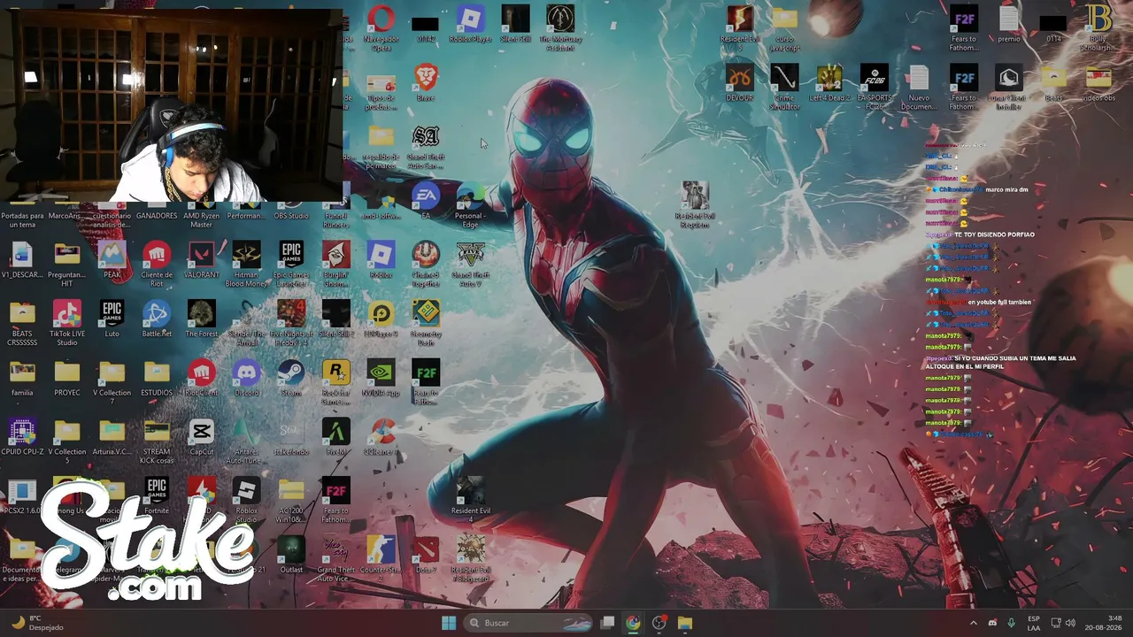Open the Cliente de Riot shortcut
Viewport: 1133px width, 637px height.
tap(157, 264)
